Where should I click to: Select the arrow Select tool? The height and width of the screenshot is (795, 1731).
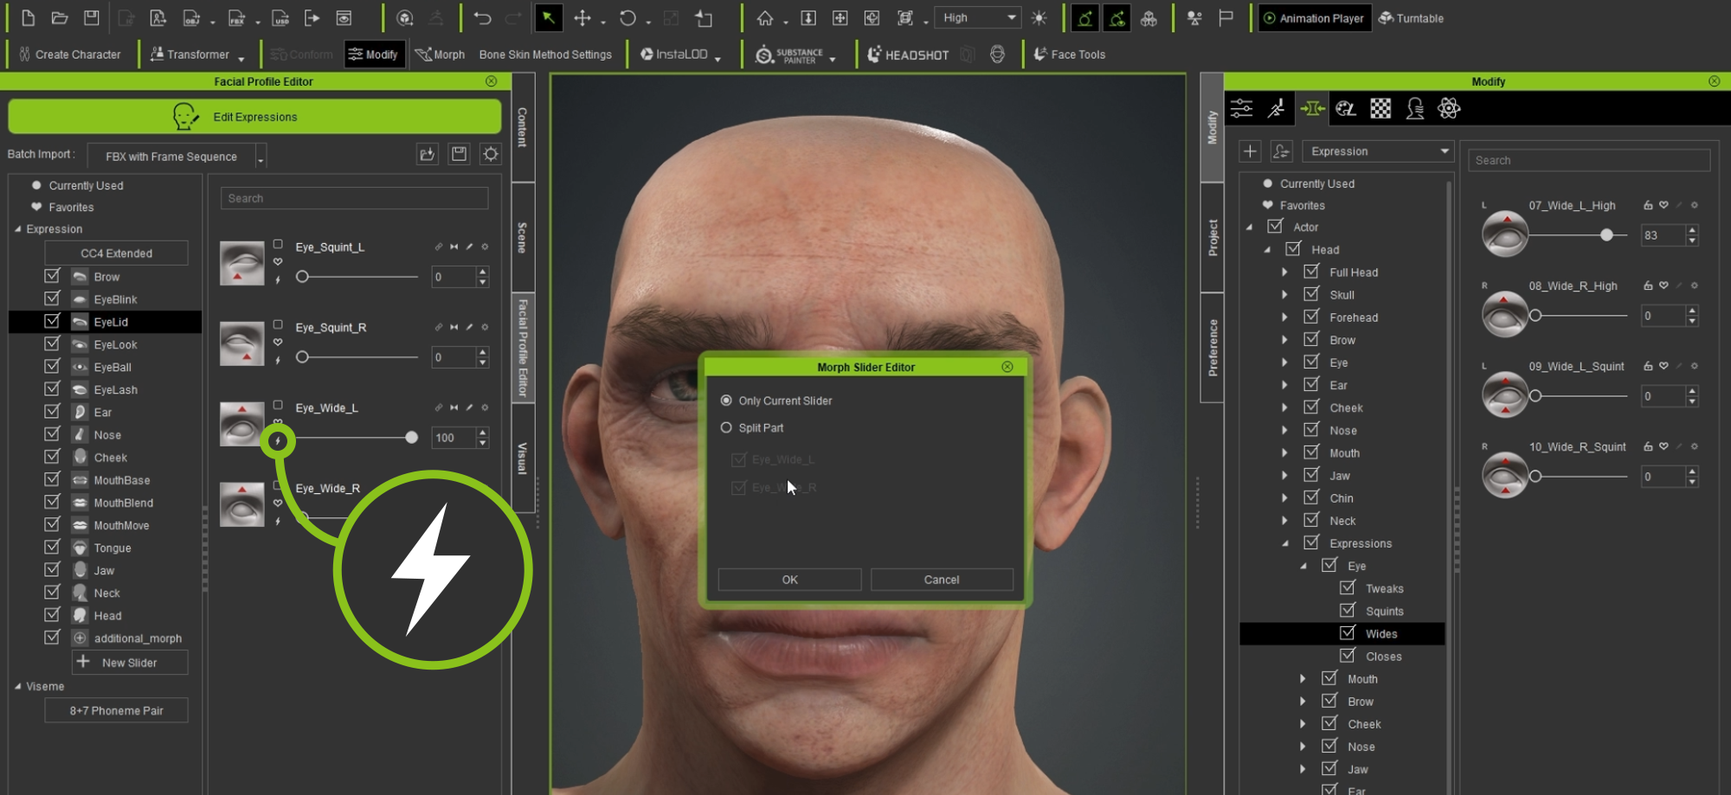point(548,17)
